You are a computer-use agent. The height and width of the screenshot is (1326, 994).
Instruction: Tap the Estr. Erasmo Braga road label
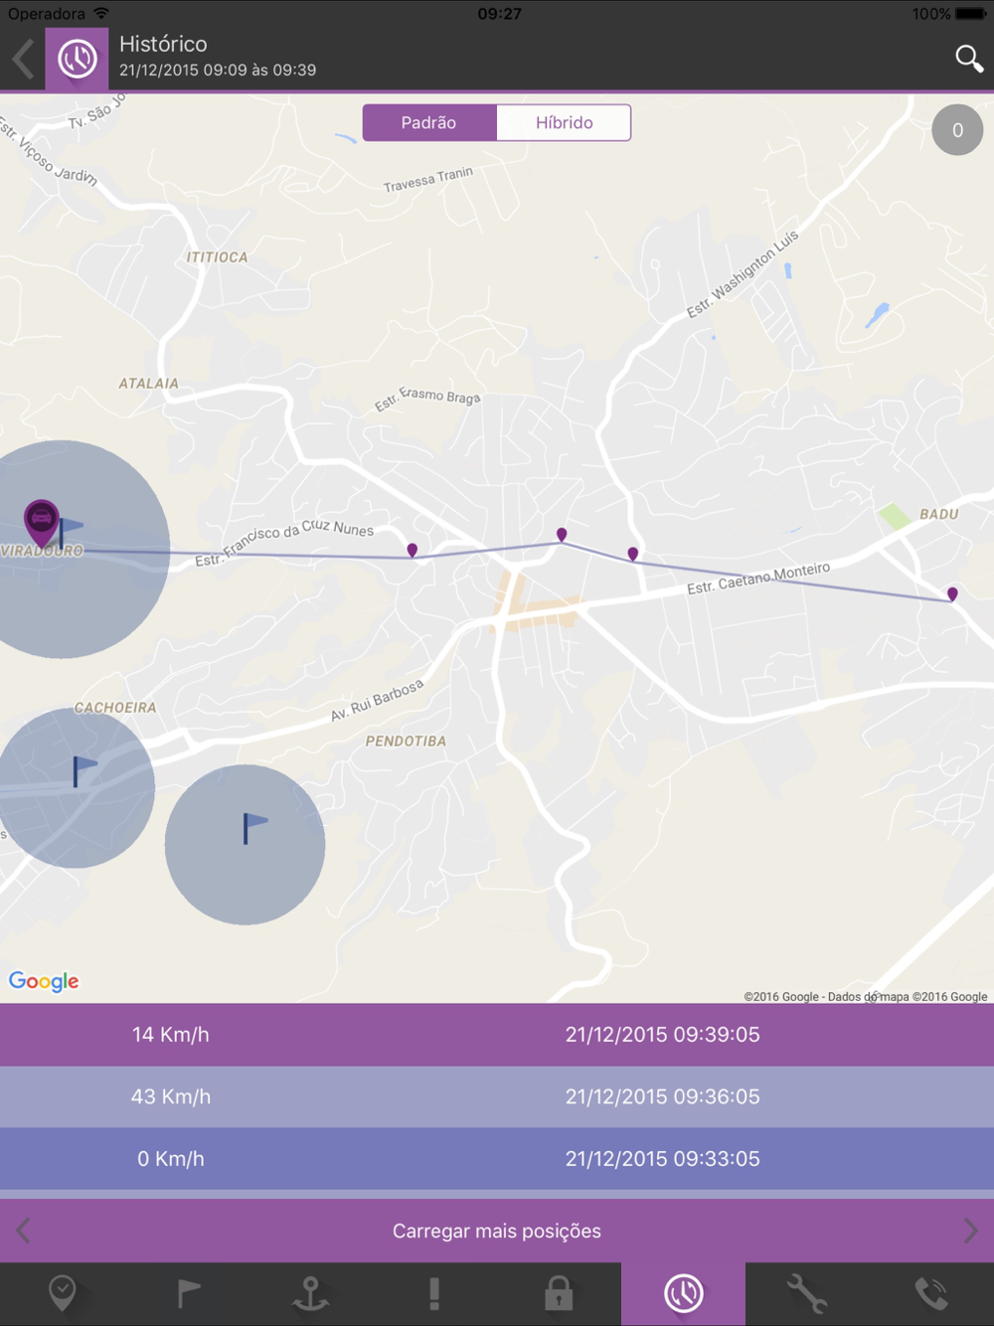click(427, 398)
